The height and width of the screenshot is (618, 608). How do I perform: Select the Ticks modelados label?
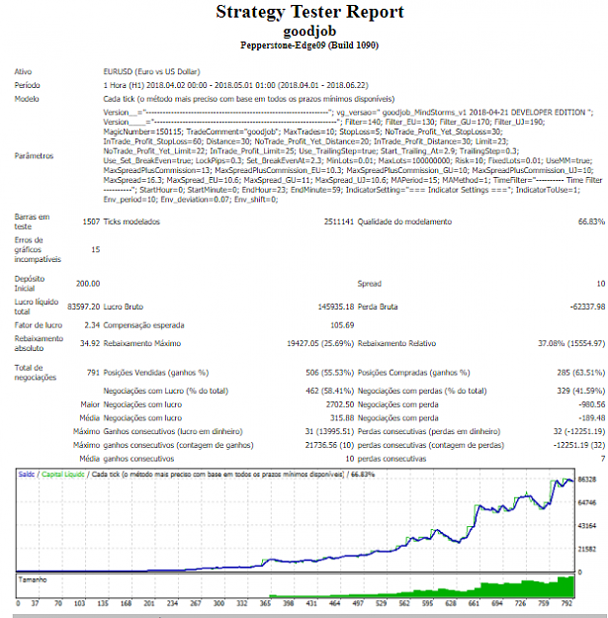tap(131, 221)
